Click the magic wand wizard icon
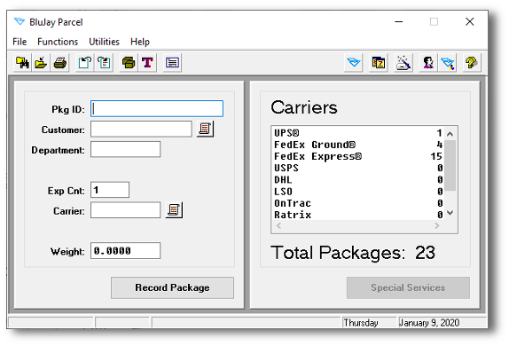Viewport: 509px width, 346px height. coord(403,62)
